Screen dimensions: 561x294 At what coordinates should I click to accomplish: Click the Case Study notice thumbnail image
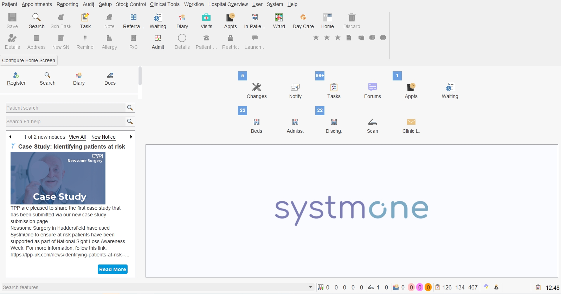[x=58, y=178]
